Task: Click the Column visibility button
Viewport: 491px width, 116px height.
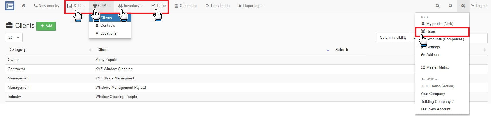Action: coord(393,37)
